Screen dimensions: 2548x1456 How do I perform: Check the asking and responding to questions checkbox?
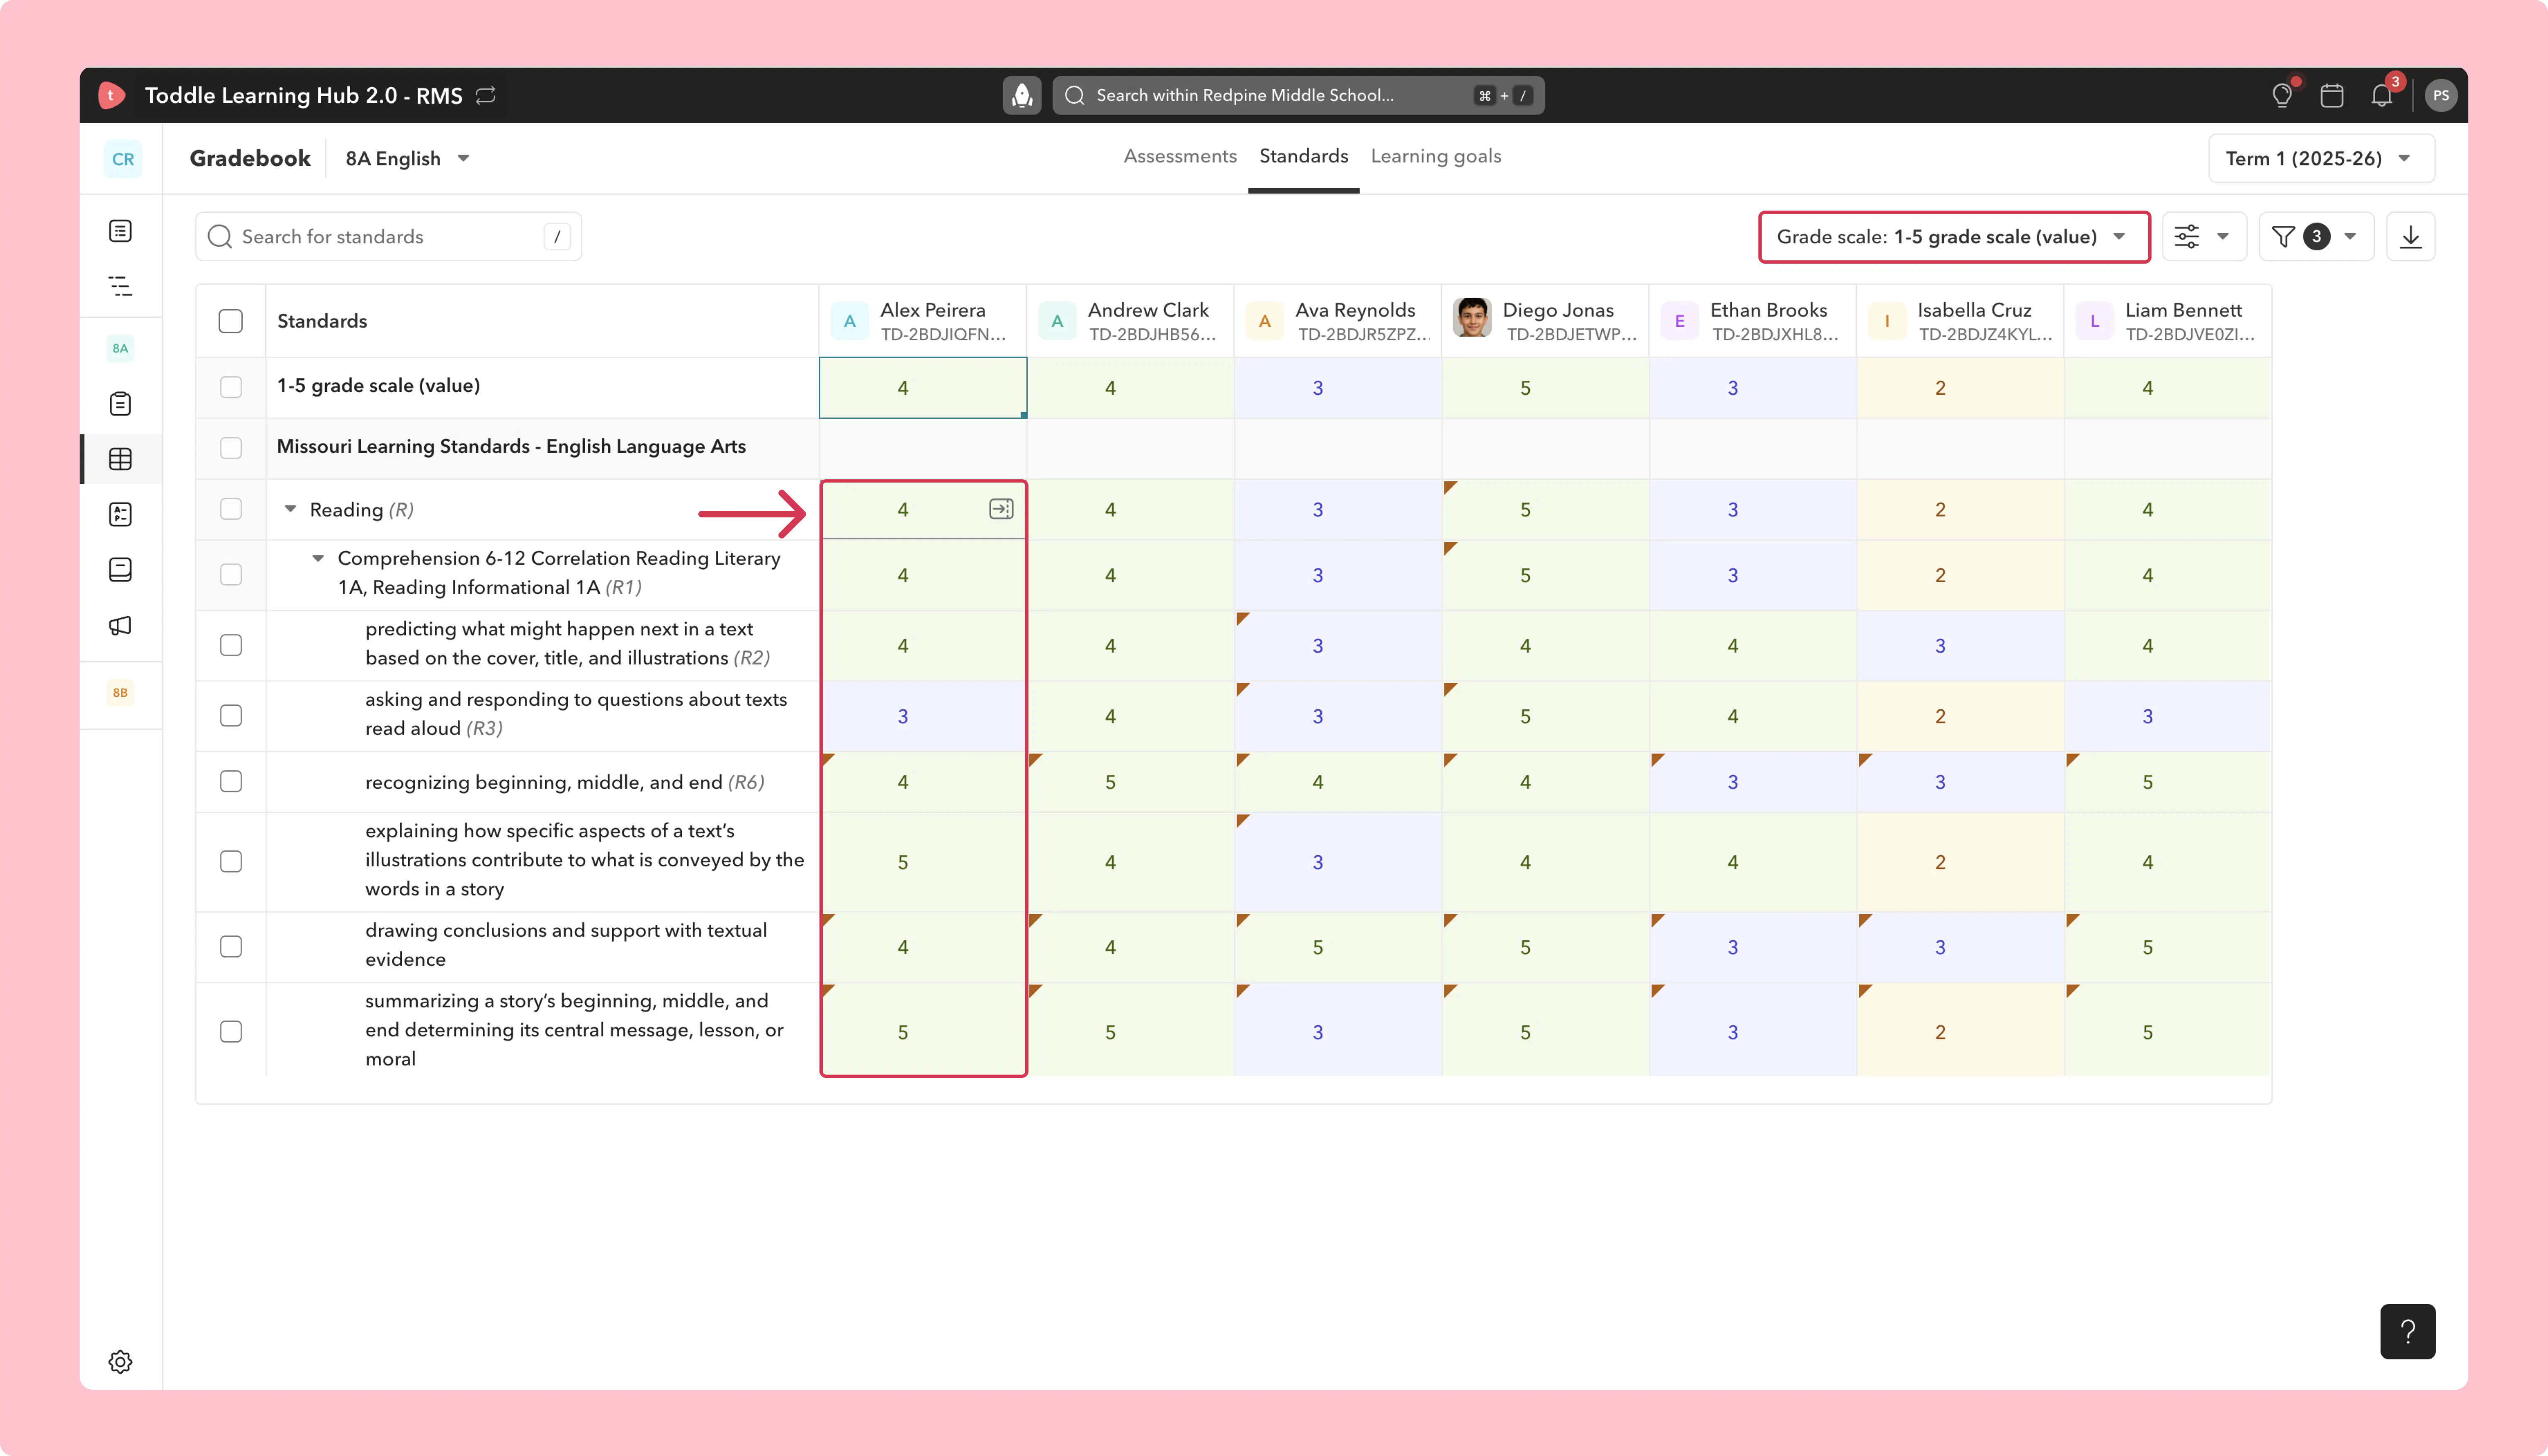pos(231,715)
